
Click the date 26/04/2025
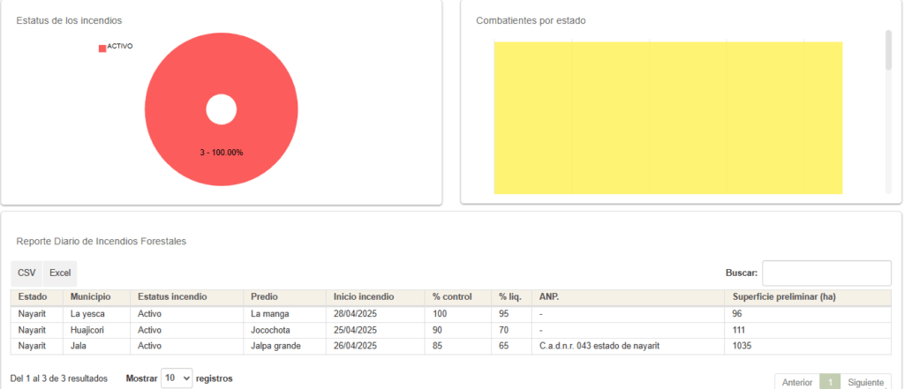(355, 347)
